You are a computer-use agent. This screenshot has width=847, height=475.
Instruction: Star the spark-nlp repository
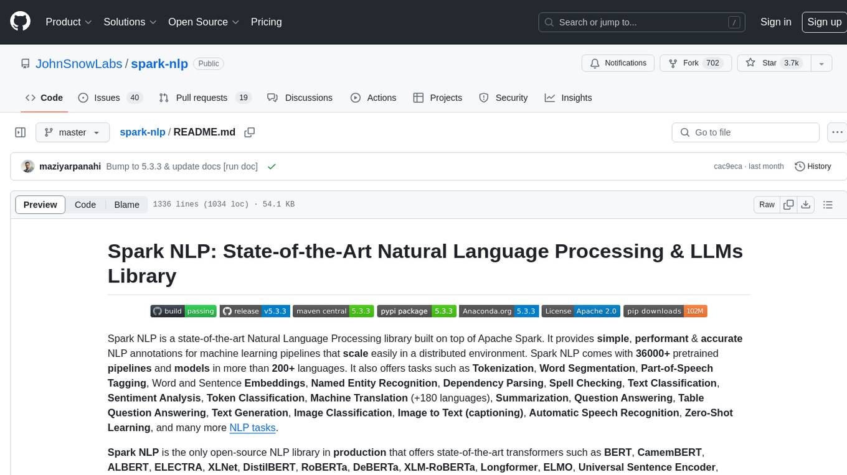click(774, 63)
